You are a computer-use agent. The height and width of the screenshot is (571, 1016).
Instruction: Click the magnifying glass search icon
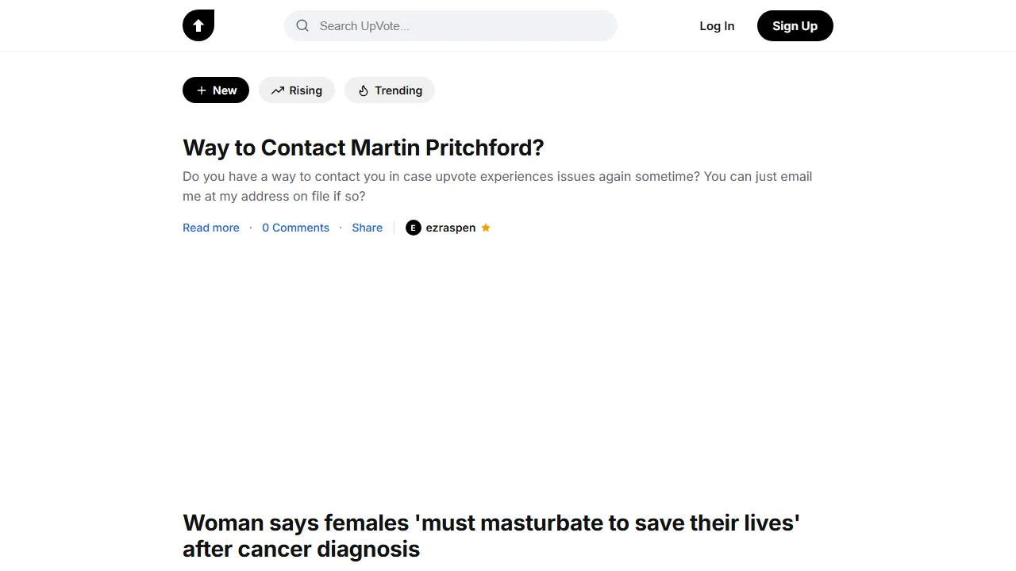pos(302,26)
